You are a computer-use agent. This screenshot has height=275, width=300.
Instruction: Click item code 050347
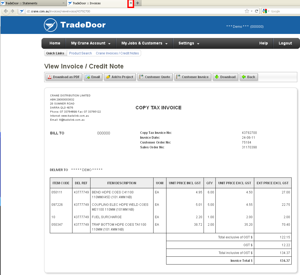point(57,225)
